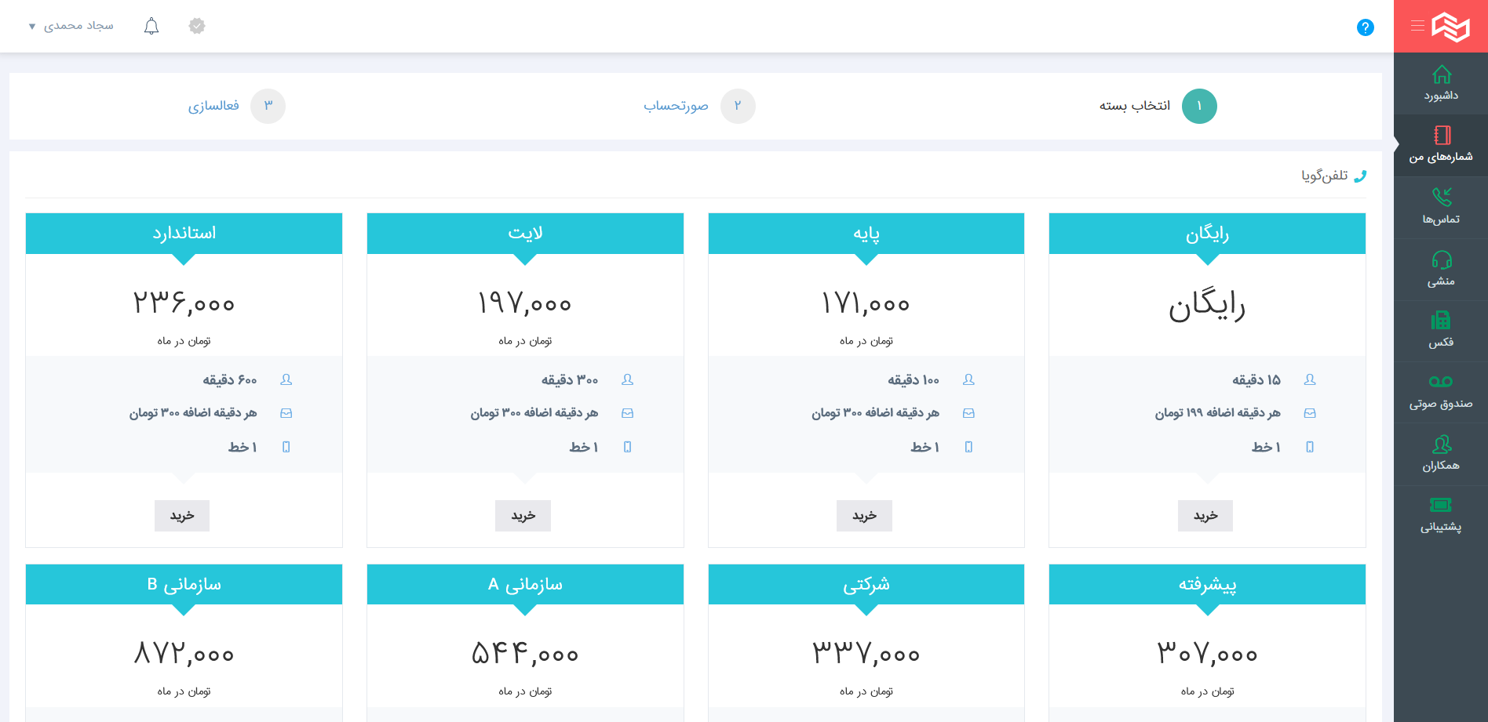This screenshot has width=1488, height=722.
Task: Toggle the hamburger sidebar menu
Action: click(x=1417, y=27)
